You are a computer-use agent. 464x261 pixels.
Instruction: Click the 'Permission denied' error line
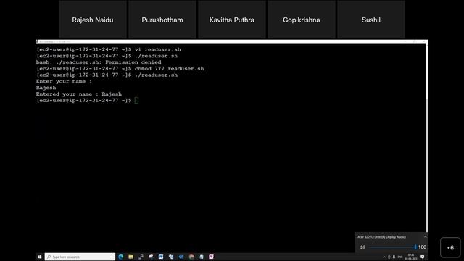click(x=99, y=62)
